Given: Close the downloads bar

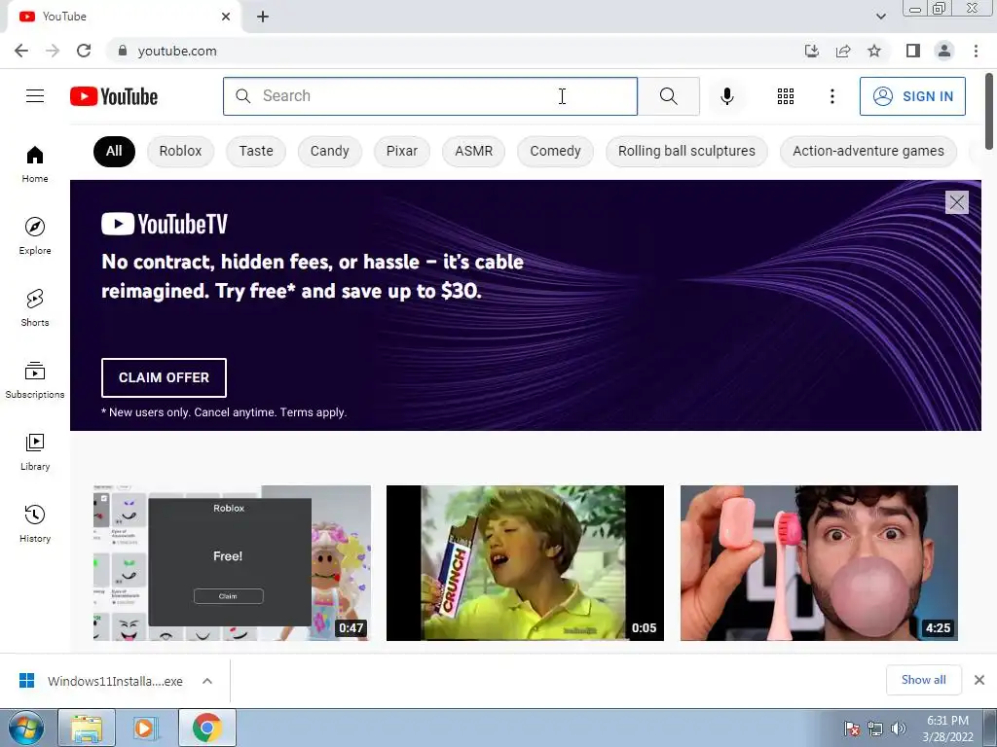Looking at the screenshot, I should (979, 680).
